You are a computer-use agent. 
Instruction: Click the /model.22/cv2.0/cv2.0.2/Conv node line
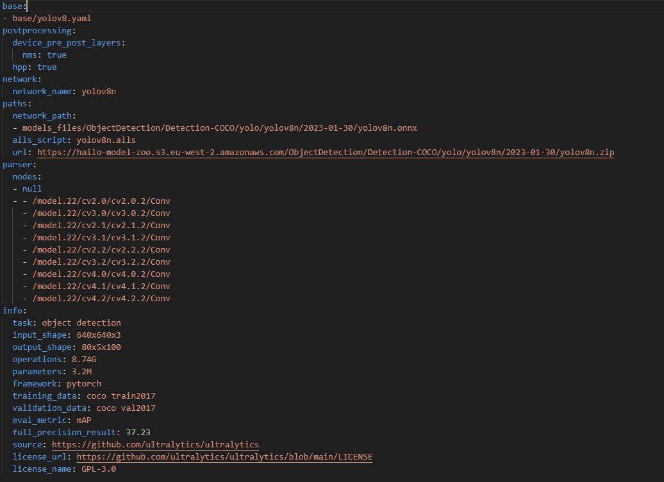click(101, 201)
